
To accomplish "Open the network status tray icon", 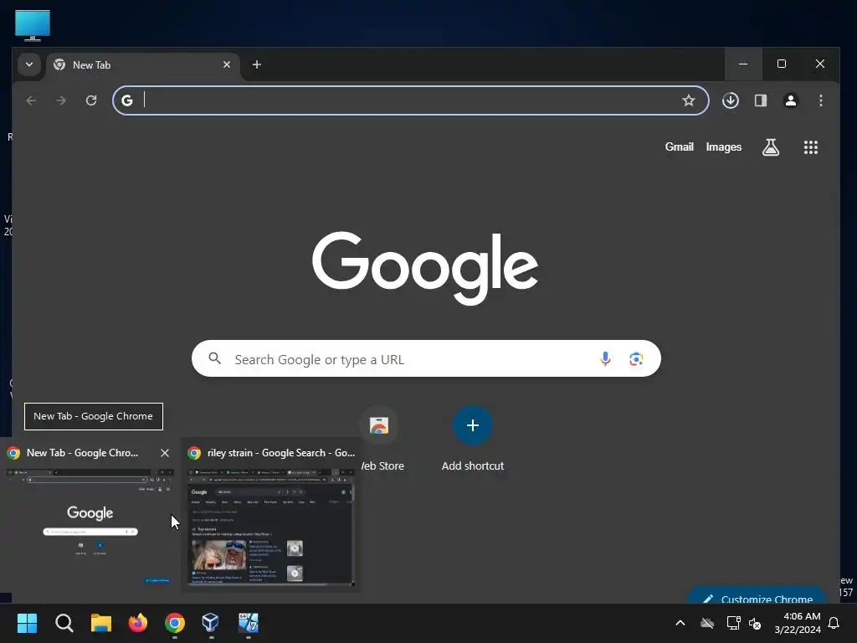I will coord(733,623).
